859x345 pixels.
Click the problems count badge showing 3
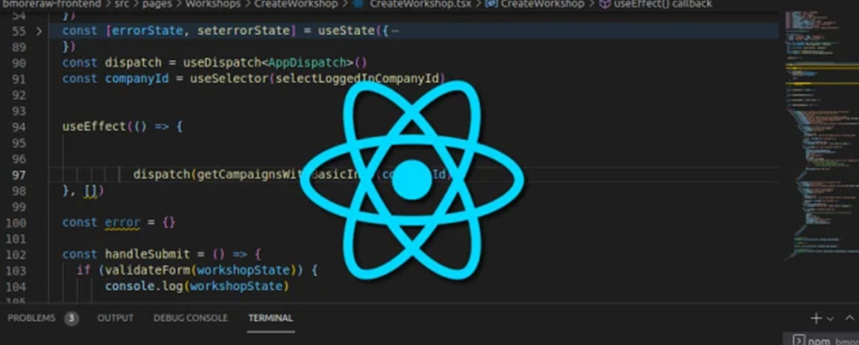click(x=71, y=318)
